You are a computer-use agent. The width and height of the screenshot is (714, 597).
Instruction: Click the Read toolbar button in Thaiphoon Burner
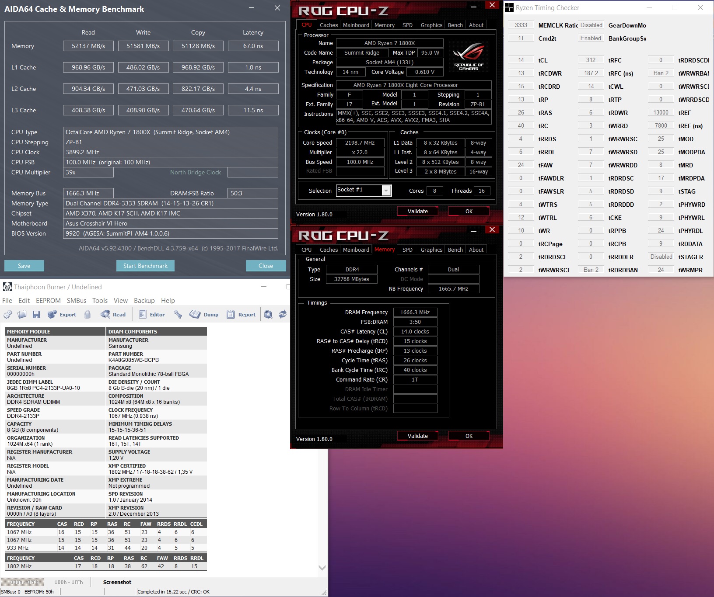(x=113, y=314)
